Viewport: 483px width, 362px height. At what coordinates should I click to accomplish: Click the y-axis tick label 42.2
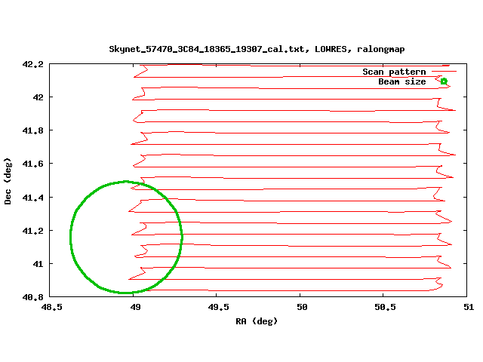coord(32,64)
